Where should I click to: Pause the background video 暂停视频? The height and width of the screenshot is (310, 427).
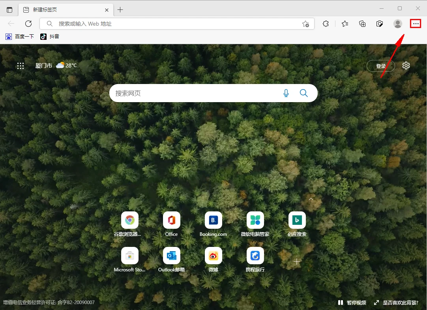(x=352, y=303)
